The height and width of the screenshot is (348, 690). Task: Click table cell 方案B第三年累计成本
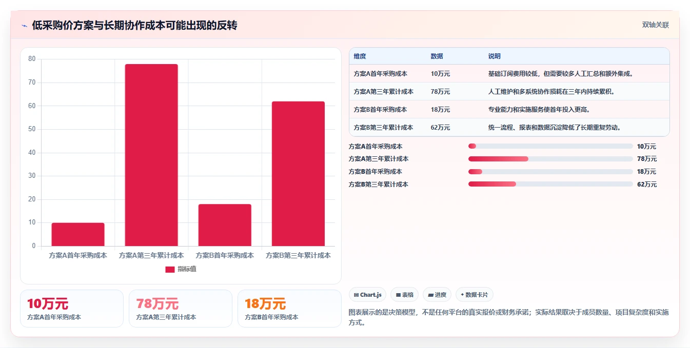(x=384, y=128)
